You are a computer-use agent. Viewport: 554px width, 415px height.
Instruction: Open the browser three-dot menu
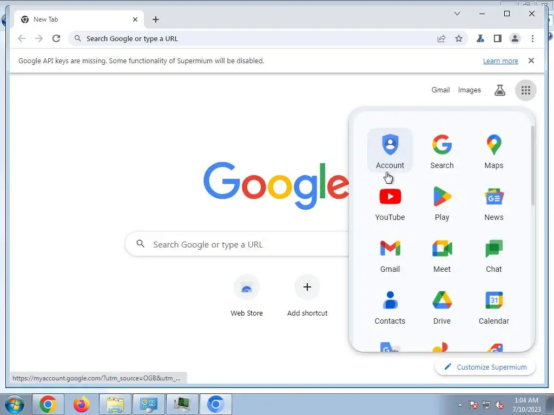coord(532,38)
